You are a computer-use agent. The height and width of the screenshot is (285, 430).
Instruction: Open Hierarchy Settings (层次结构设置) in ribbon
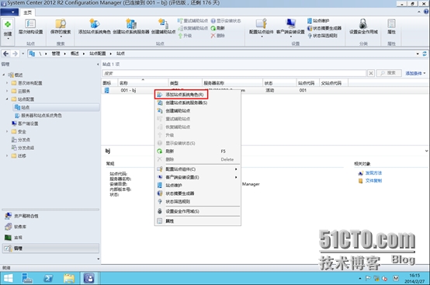[x=30, y=26]
